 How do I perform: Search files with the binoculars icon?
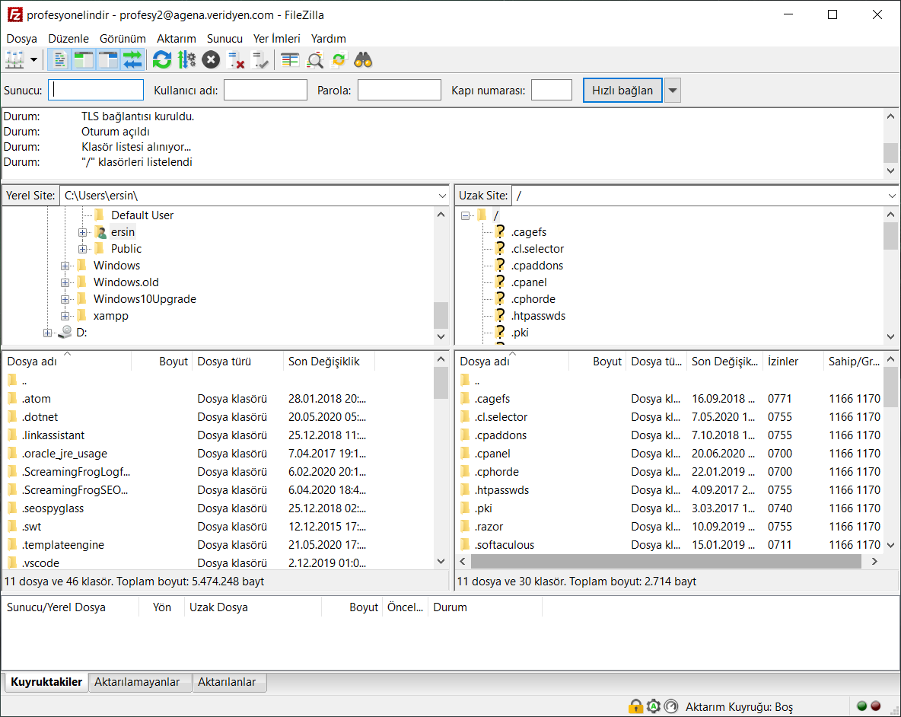pos(363,59)
